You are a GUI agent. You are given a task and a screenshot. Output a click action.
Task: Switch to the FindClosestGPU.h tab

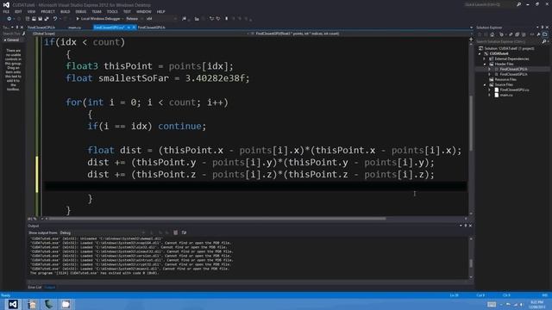[x=152, y=28]
